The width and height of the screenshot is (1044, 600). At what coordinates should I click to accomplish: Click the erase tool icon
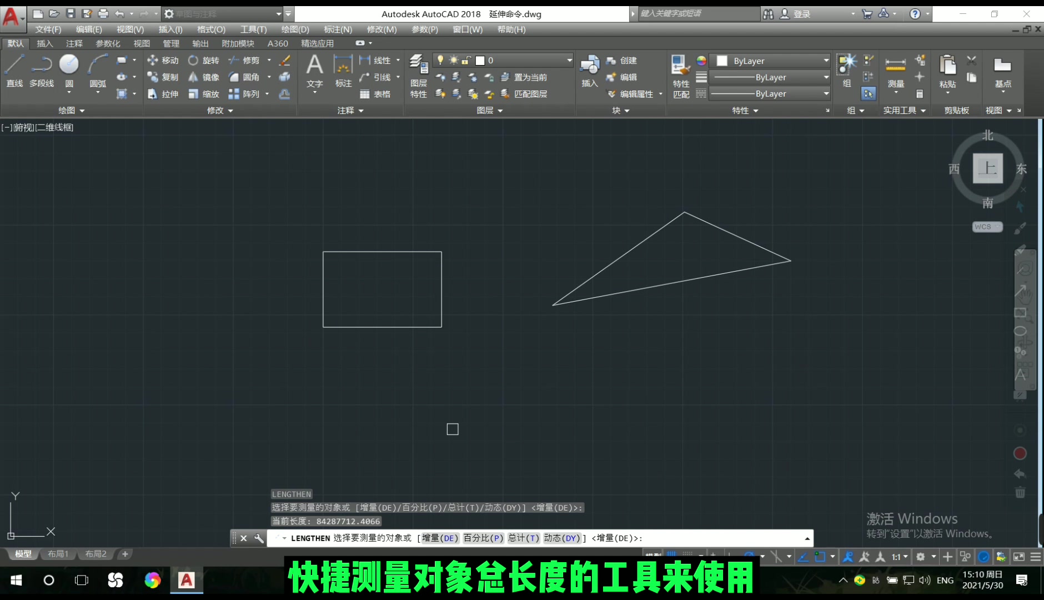click(285, 60)
